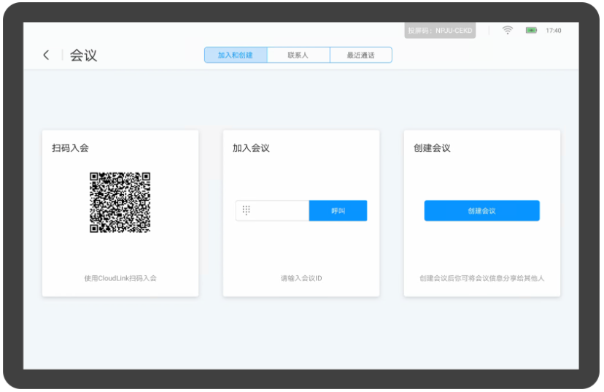Viewport: 604px width, 392px height.
Task: Tap the QR code for scan joining
Action: 120,202
